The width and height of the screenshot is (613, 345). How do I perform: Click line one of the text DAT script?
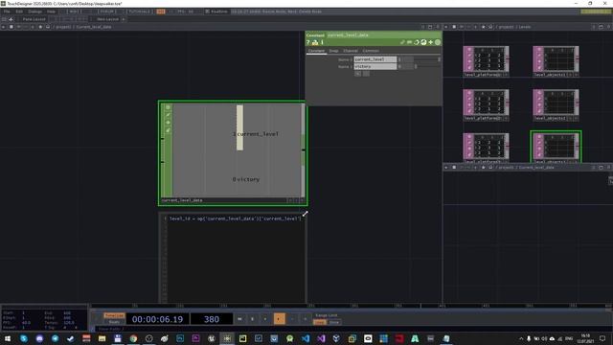pyautogui.click(x=236, y=218)
